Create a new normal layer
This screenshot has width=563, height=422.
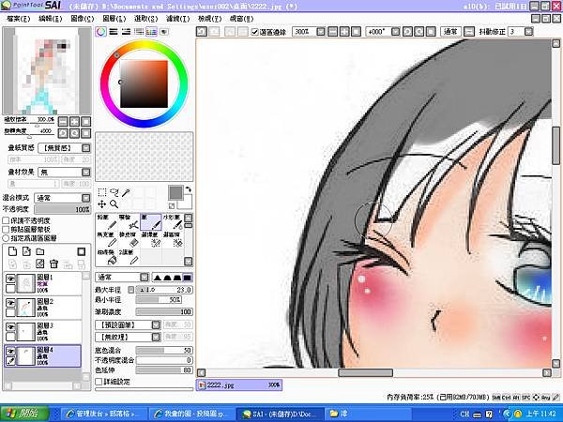(12, 251)
